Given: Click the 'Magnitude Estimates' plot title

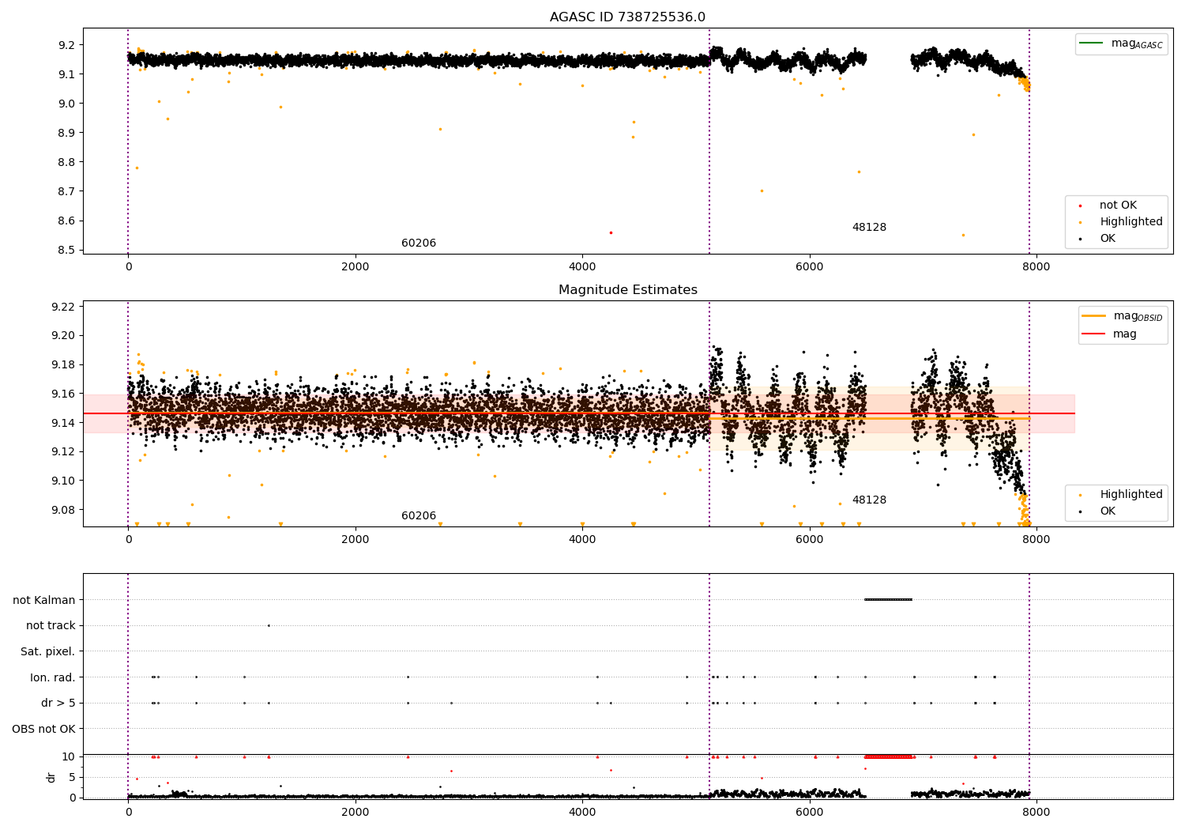Looking at the screenshot, I should pos(627,290).
